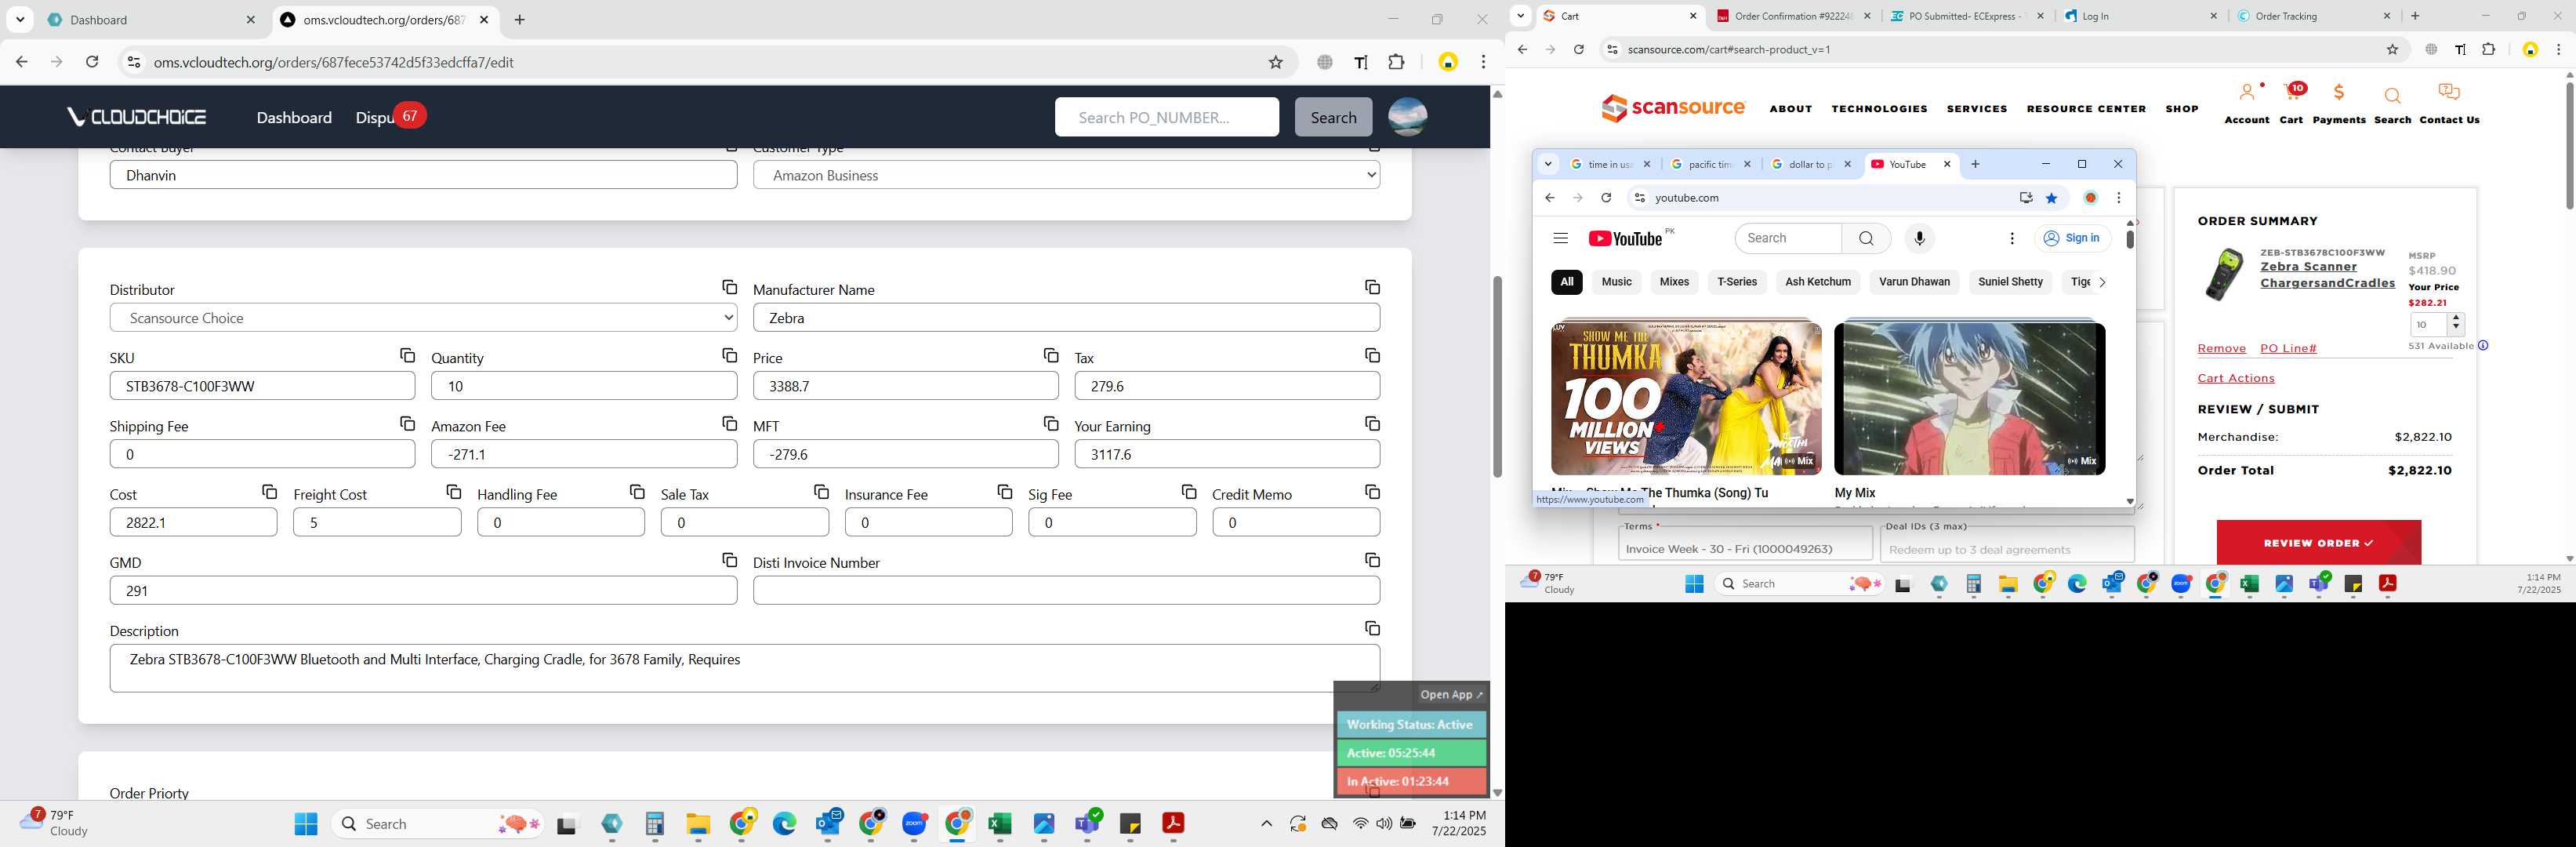Copy the Sig Fee value
This screenshot has height=847, width=2576.
(x=1189, y=492)
